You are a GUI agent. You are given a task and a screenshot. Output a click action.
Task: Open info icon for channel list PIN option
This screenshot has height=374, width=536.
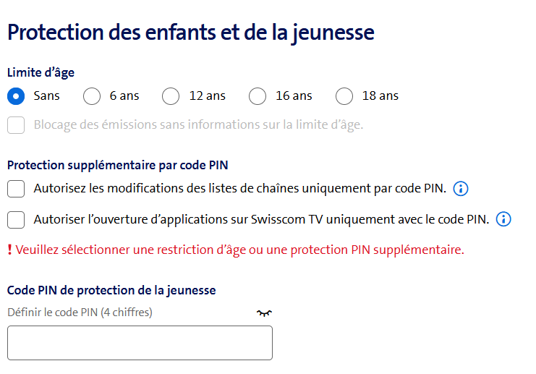[461, 189]
